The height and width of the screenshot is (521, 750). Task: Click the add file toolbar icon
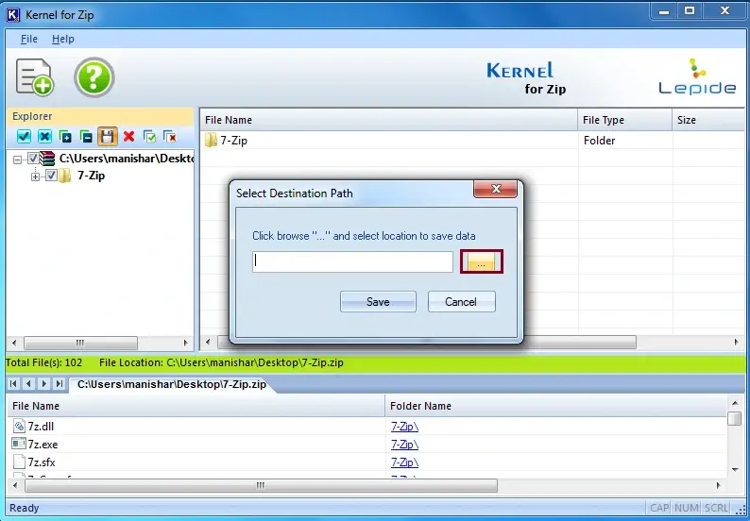point(34,77)
